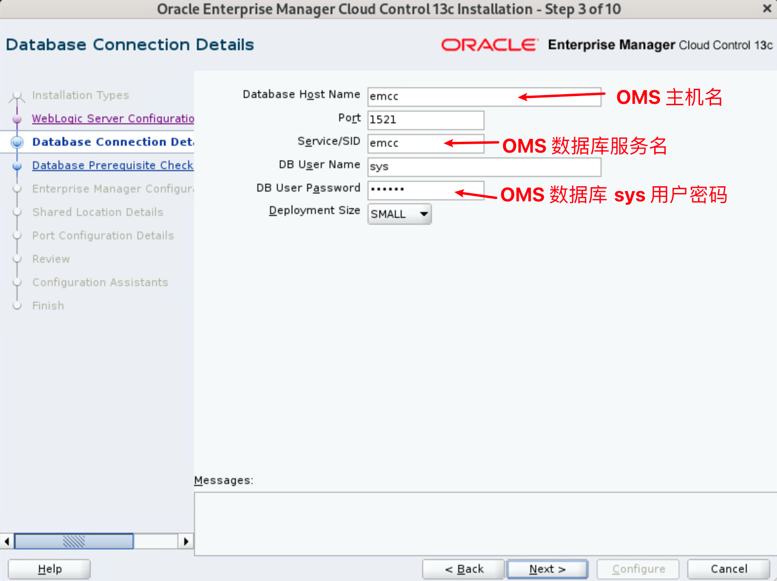777x581 pixels.
Task: Click the Cancel button
Action: [x=728, y=569]
